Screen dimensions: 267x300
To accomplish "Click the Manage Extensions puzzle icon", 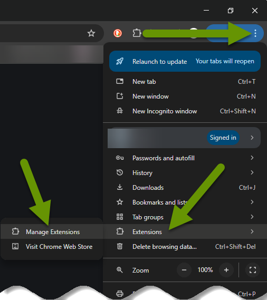I will point(15,231).
